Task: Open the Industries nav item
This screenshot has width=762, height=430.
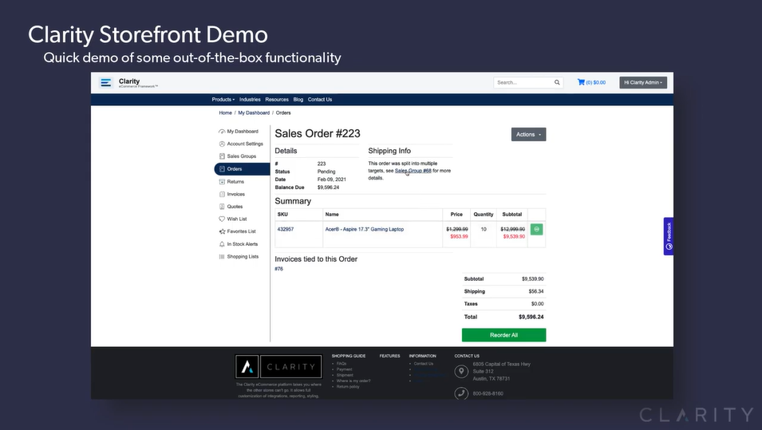Action: click(250, 100)
